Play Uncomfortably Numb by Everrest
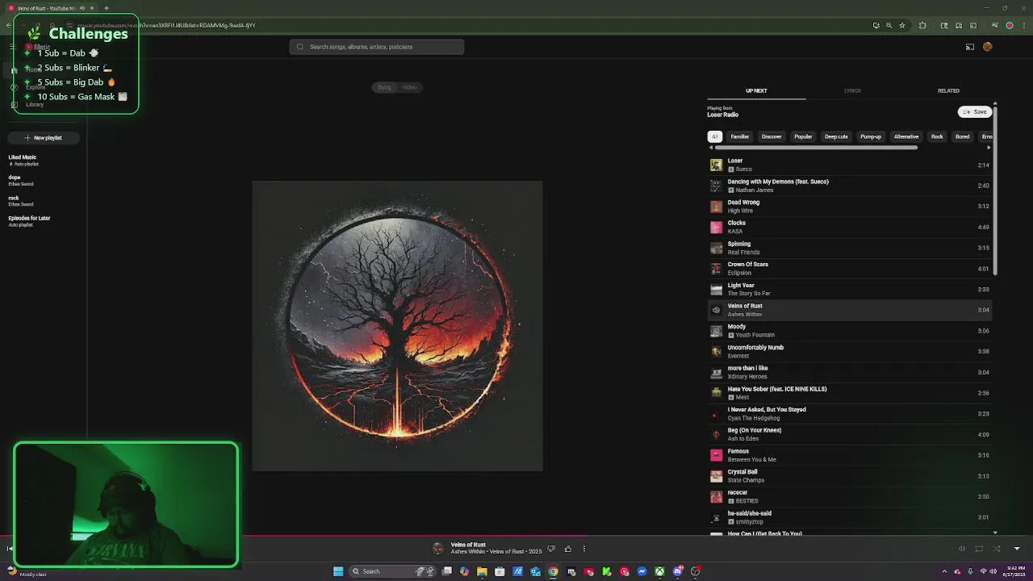The width and height of the screenshot is (1033, 581). click(849, 351)
